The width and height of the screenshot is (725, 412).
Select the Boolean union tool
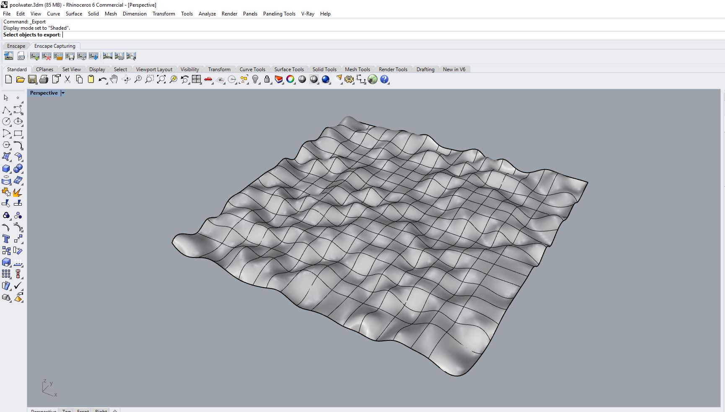(x=18, y=168)
